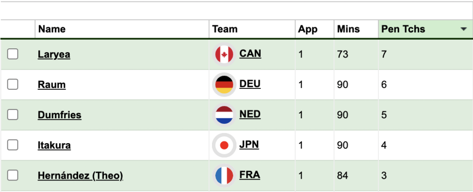Select the Raum row checkbox
Viewport: 473px width, 192px height.
pos(13,85)
